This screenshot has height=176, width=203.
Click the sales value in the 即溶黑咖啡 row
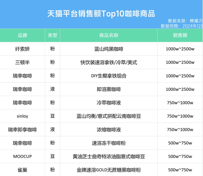(180, 89)
